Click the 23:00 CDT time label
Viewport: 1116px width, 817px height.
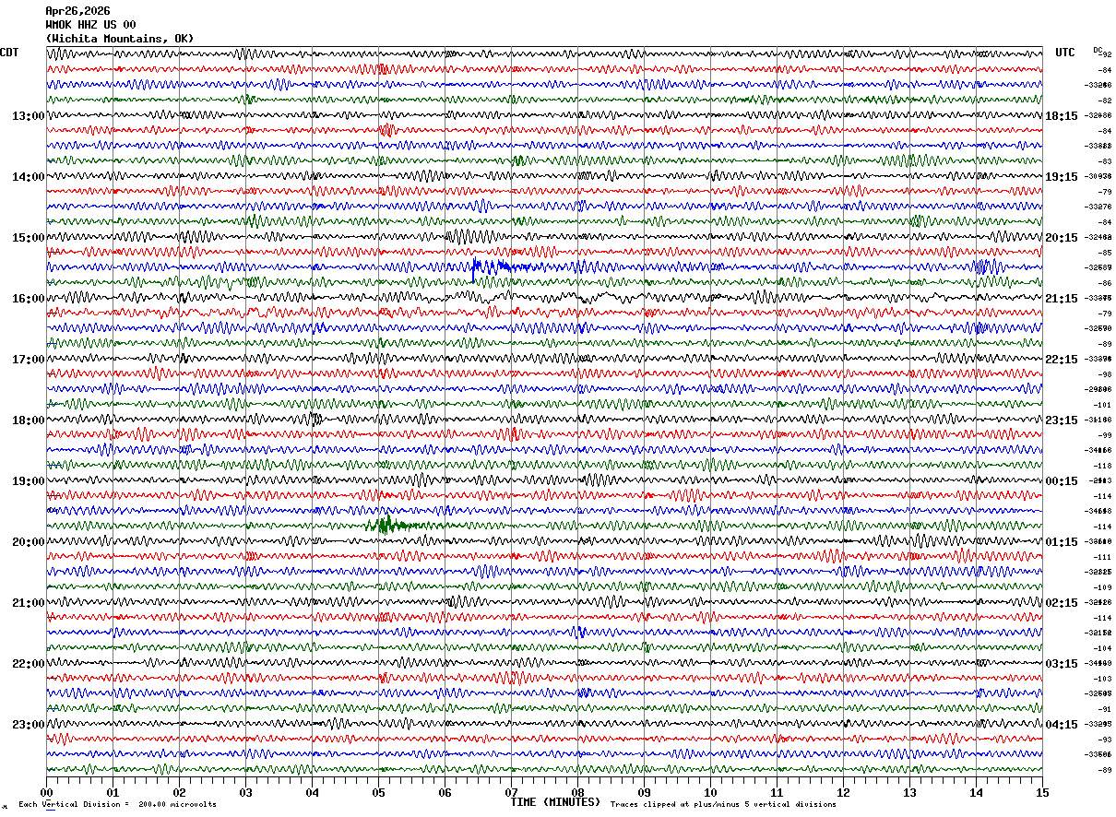click(28, 725)
